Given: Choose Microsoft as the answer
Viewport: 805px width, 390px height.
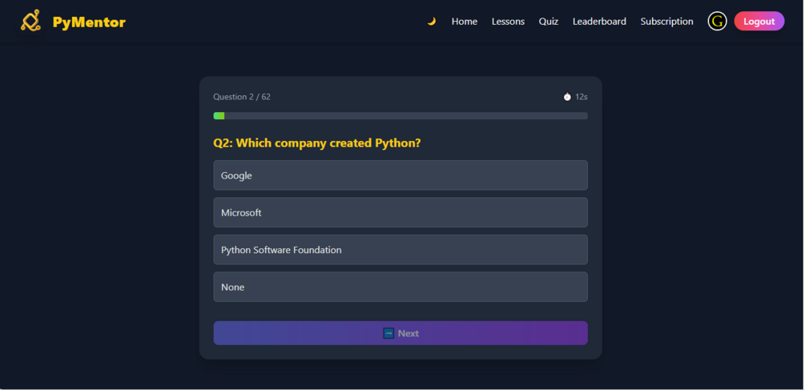Looking at the screenshot, I should point(400,213).
